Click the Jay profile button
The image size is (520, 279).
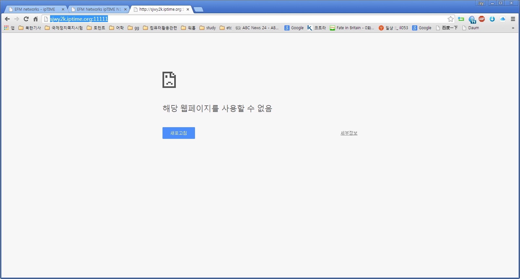481,3
